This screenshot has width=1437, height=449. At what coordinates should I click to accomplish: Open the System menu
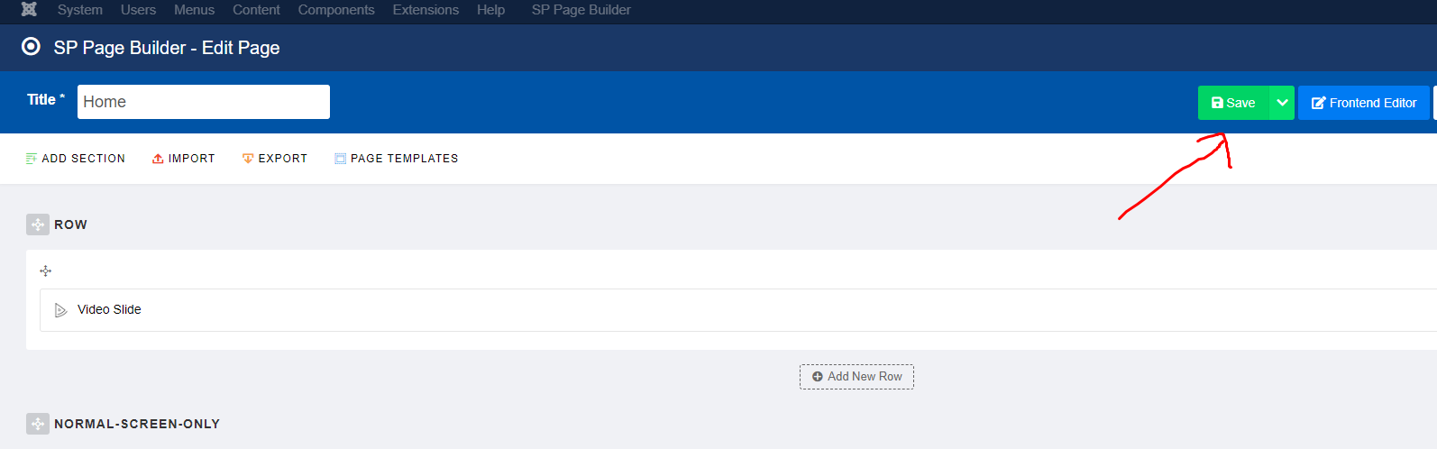79,10
